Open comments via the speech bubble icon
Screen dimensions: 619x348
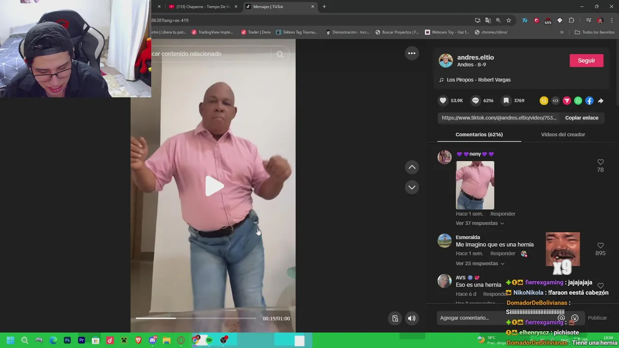pyautogui.click(x=475, y=101)
